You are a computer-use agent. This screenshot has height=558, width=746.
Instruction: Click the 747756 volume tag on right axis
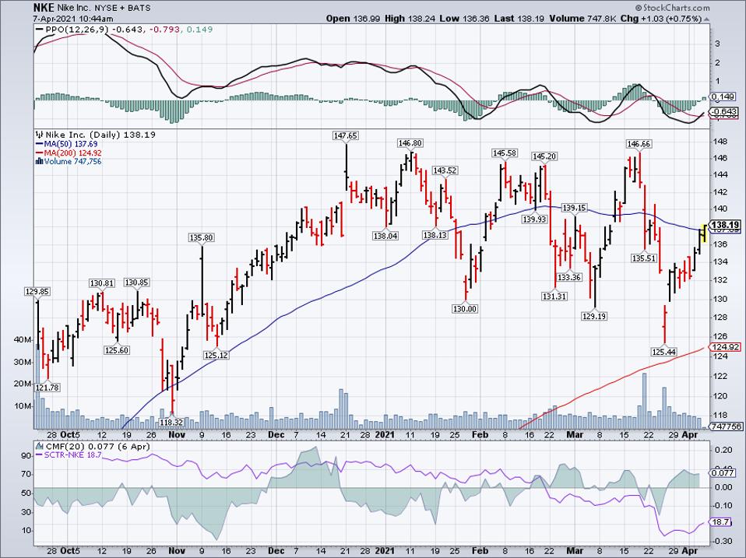[x=725, y=426]
